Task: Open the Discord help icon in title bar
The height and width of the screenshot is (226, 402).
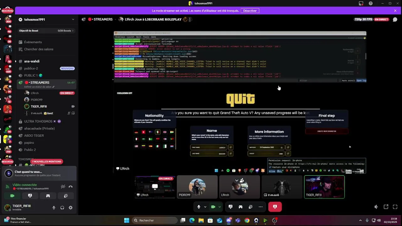Action: pyautogui.click(x=371, y=3)
